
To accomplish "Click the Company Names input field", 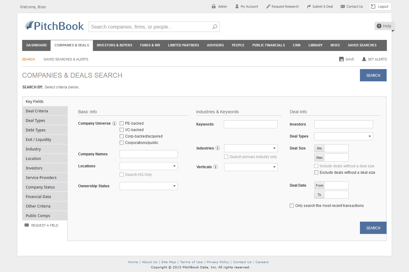I will [149, 154].
